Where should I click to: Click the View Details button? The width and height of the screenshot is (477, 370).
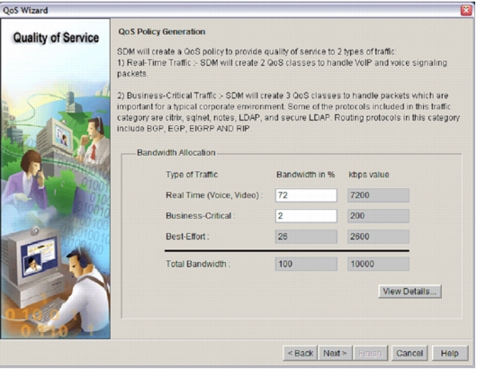(x=409, y=292)
